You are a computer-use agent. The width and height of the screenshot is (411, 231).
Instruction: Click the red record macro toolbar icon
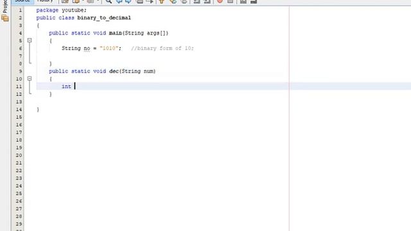coord(220,1)
